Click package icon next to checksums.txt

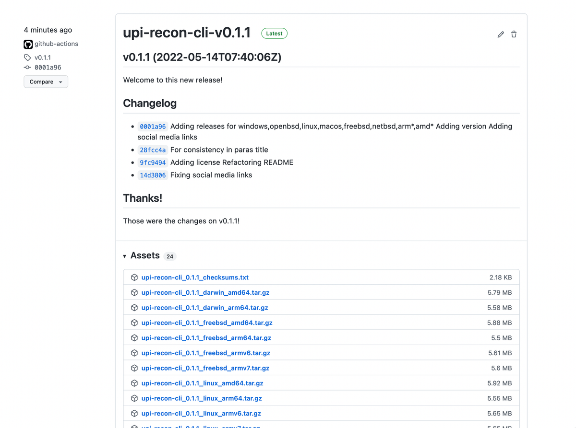pyautogui.click(x=134, y=278)
